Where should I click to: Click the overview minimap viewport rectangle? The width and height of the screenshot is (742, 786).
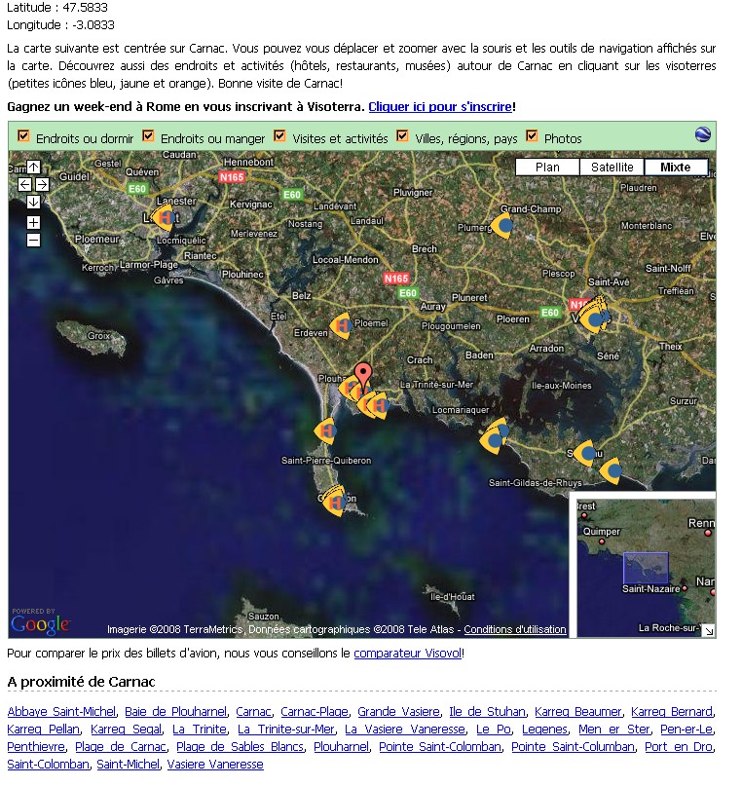[x=646, y=568]
